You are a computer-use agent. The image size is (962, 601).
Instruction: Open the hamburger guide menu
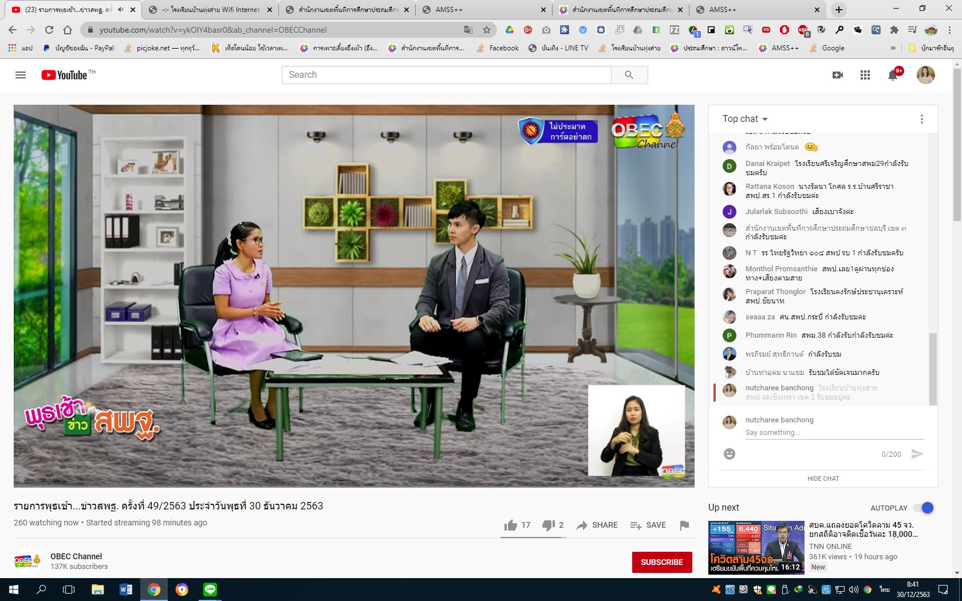(x=21, y=75)
